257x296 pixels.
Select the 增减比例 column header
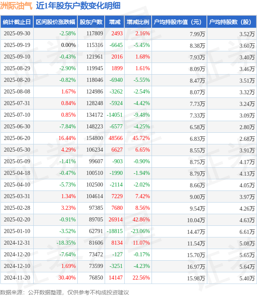[138, 22]
